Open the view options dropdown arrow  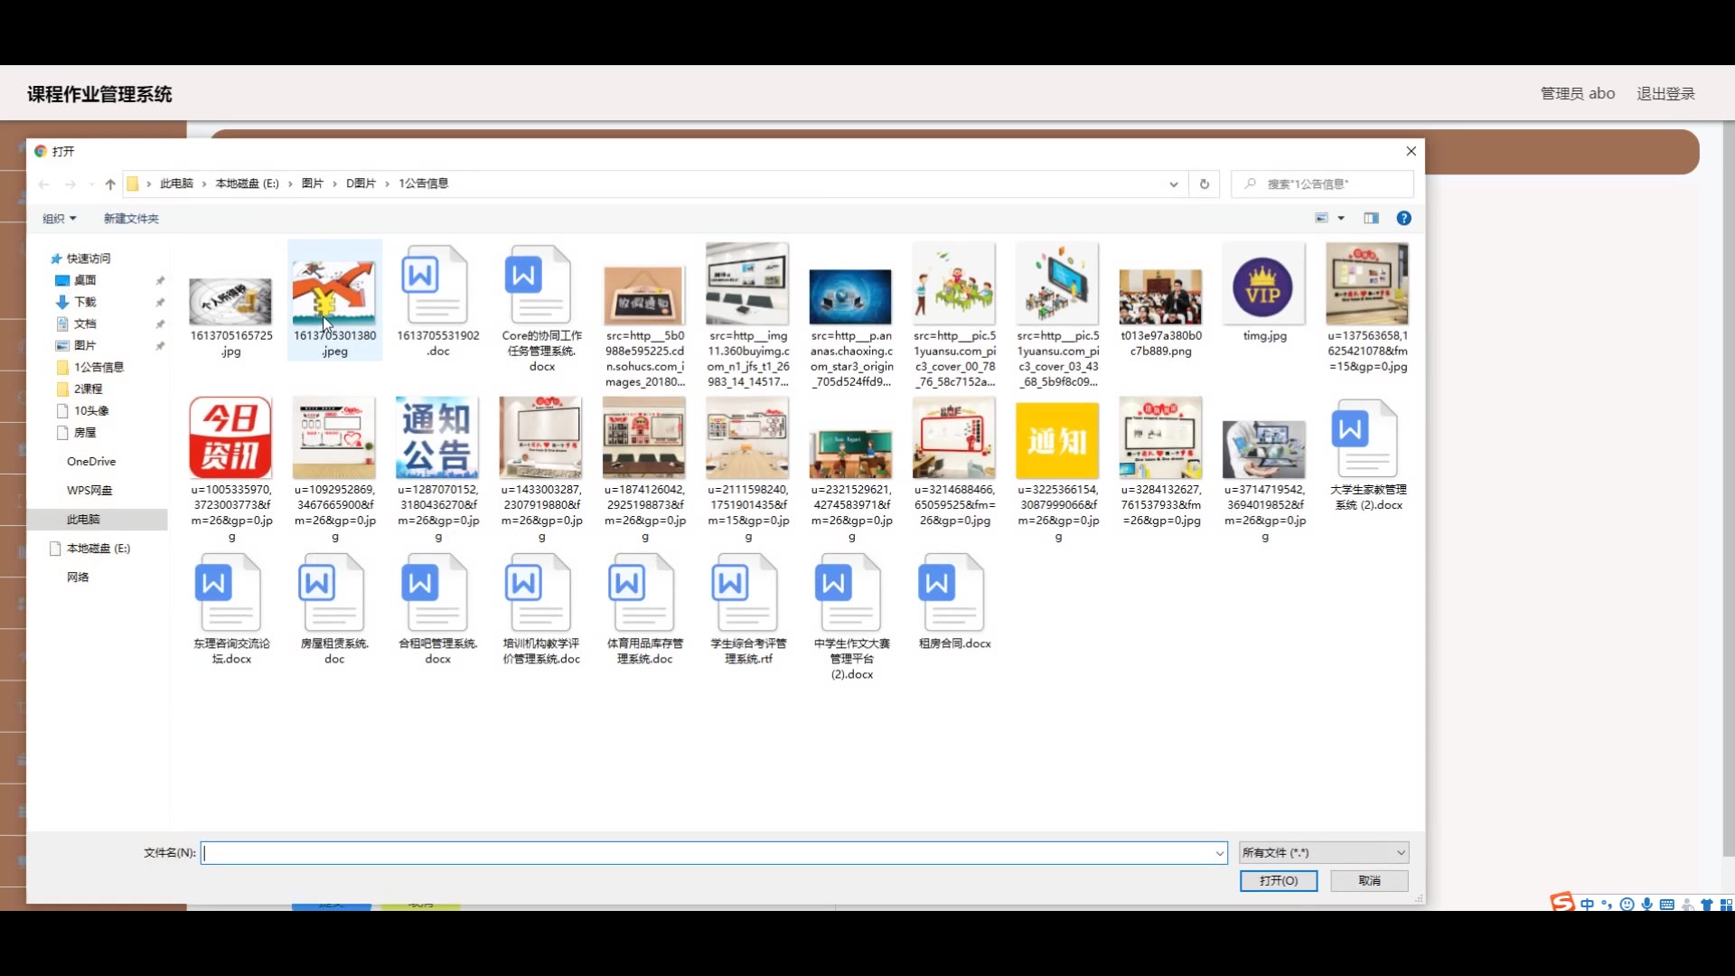click(x=1341, y=219)
